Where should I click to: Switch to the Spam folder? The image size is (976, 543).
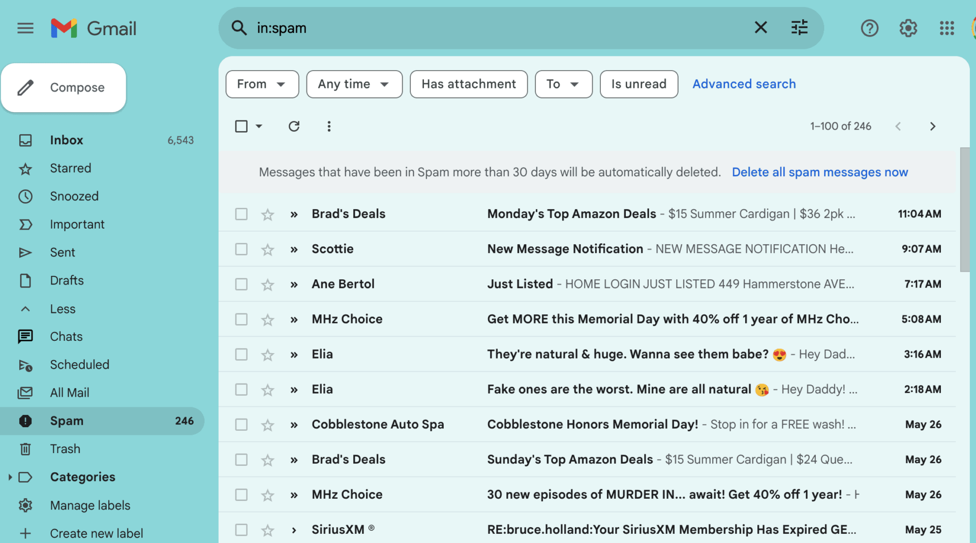67,421
